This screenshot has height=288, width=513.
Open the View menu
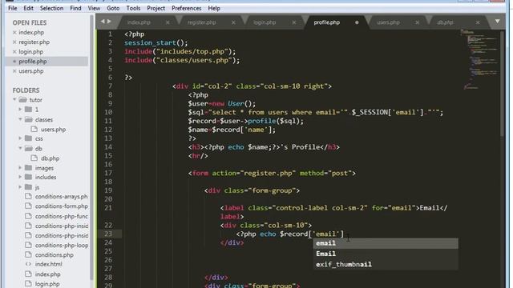click(x=94, y=8)
